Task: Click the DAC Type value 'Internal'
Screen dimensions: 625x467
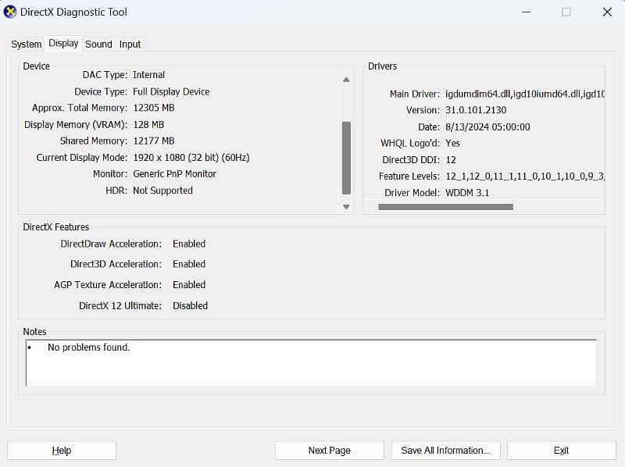Action: pos(148,75)
